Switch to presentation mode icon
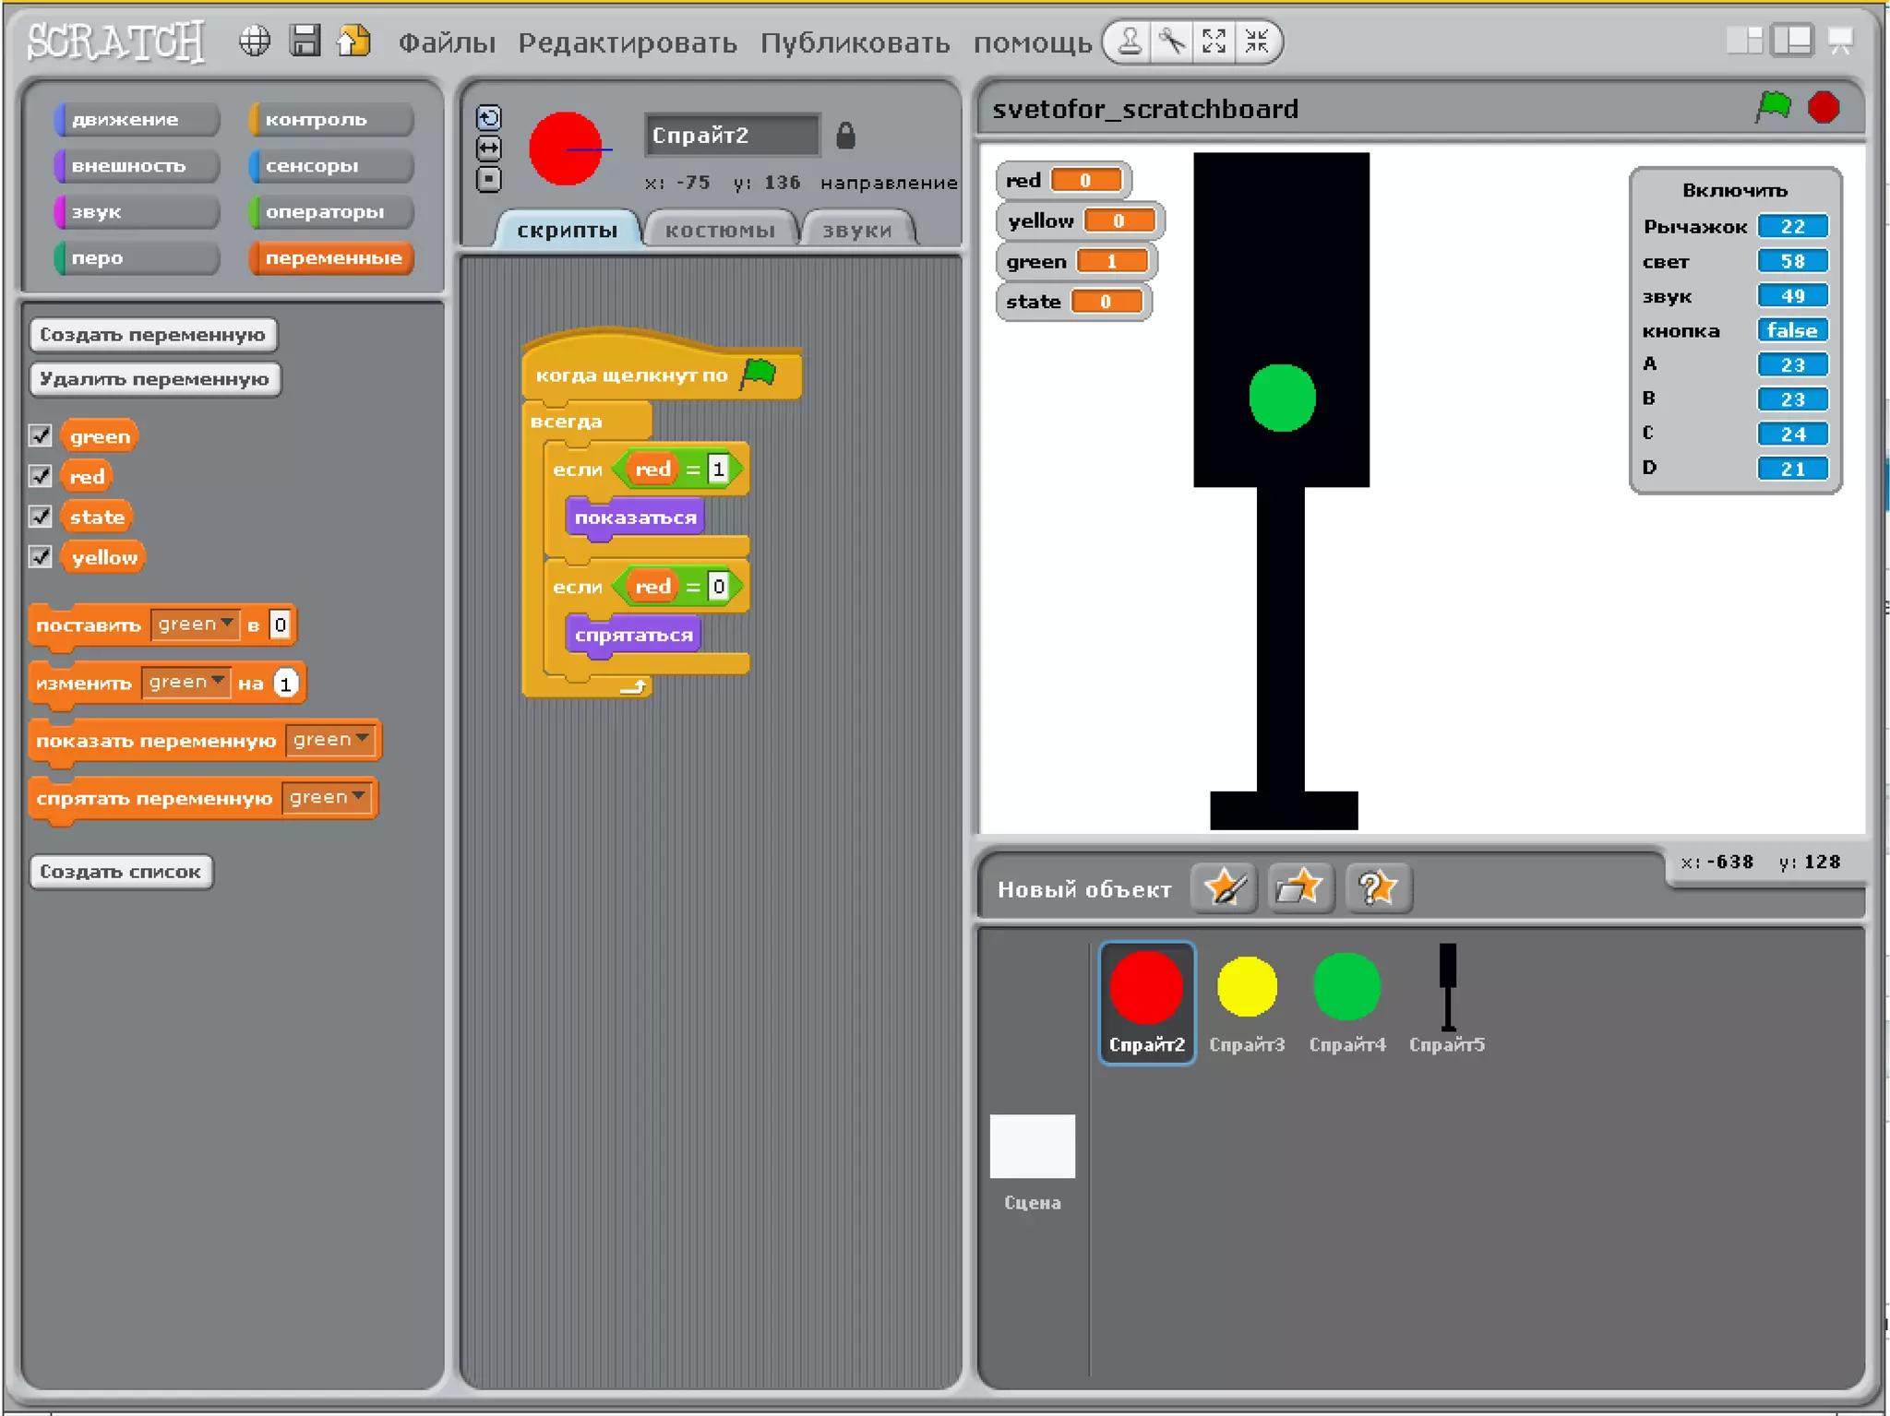This screenshot has height=1416, width=1890. point(1840,42)
